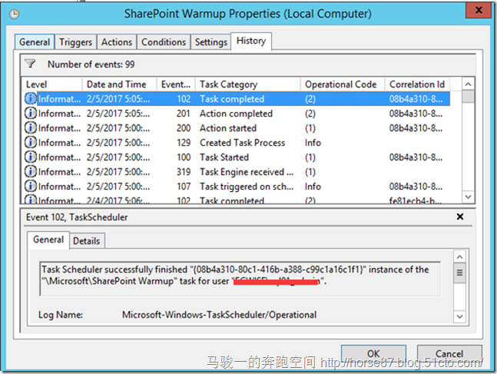Click the filter funnel icon beside event count
The image size is (497, 374).
coord(30,64)
